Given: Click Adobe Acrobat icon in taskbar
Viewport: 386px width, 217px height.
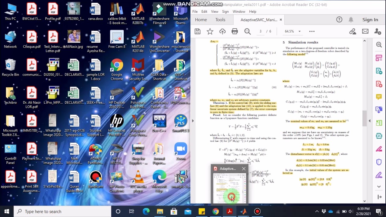Looking at the screenshot, I should (229, 211).
